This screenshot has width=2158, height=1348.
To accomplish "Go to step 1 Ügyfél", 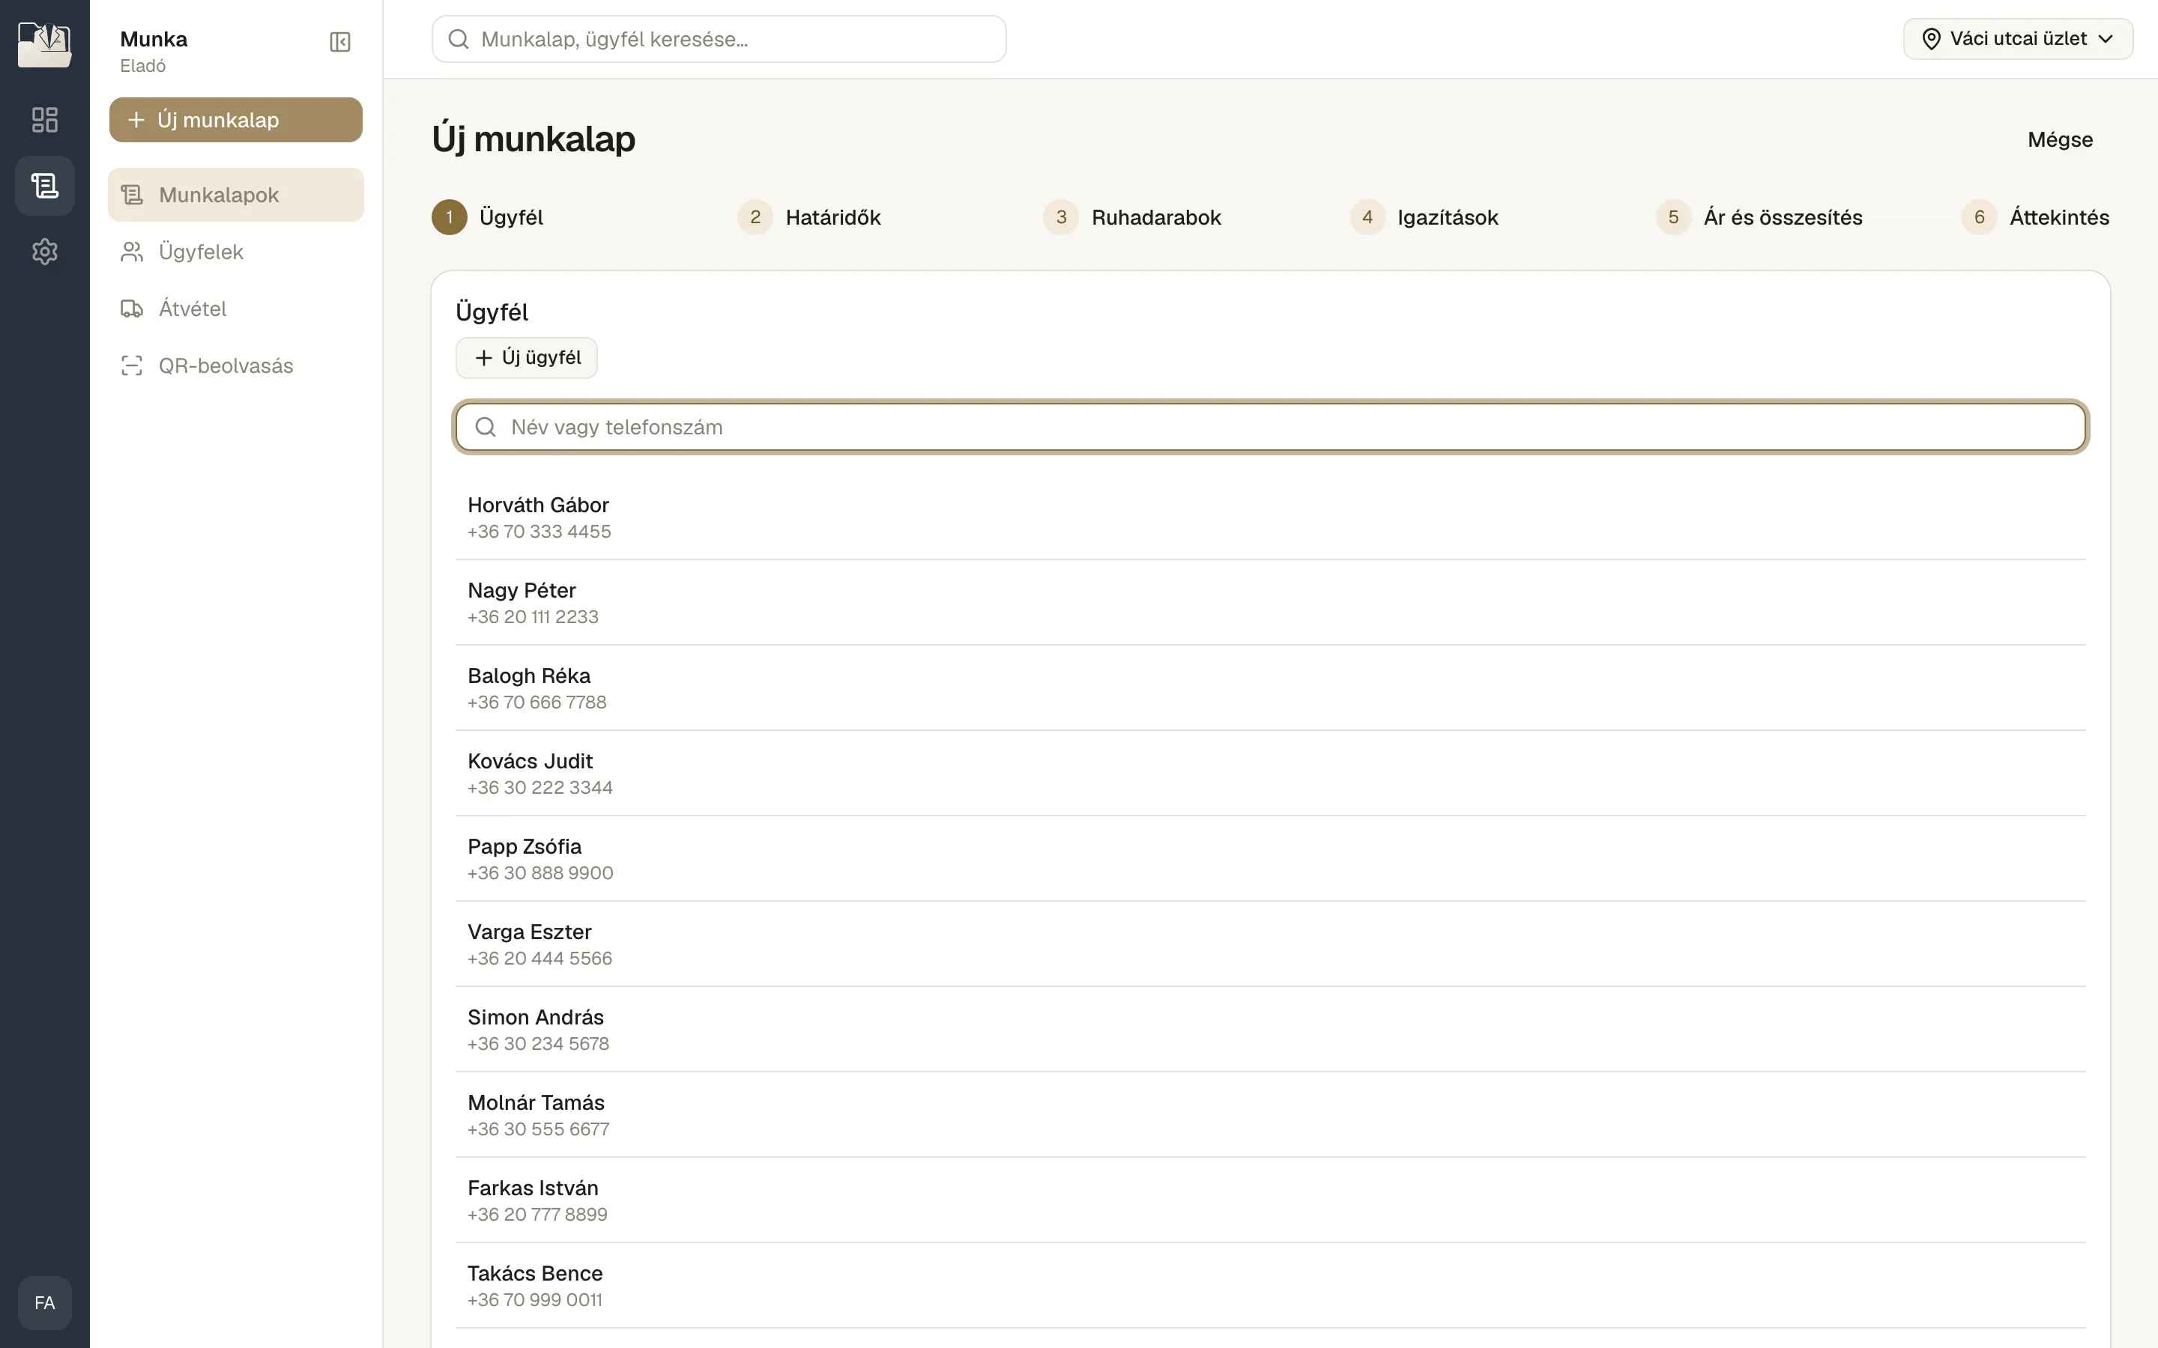I will pos(488,217).
